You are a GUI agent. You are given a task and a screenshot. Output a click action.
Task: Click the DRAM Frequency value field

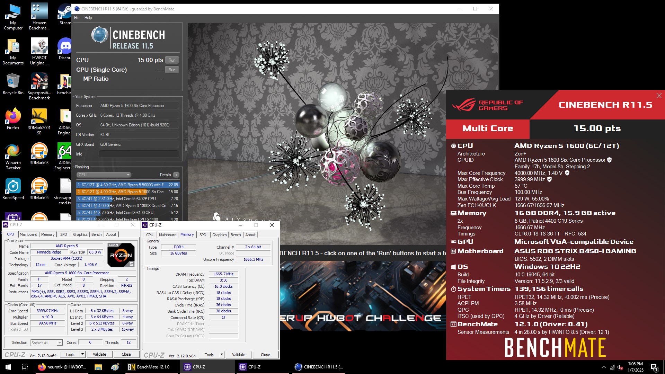(224, 274)
